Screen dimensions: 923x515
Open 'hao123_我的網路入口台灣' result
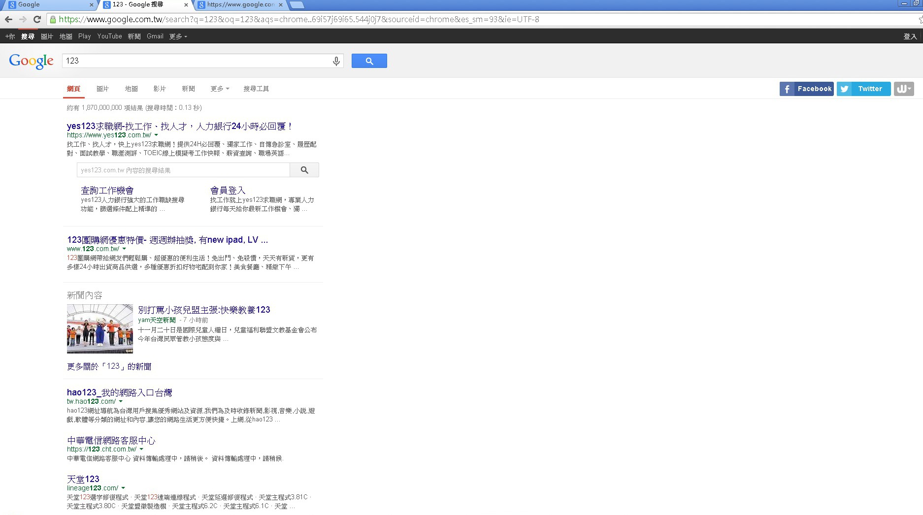120,392
